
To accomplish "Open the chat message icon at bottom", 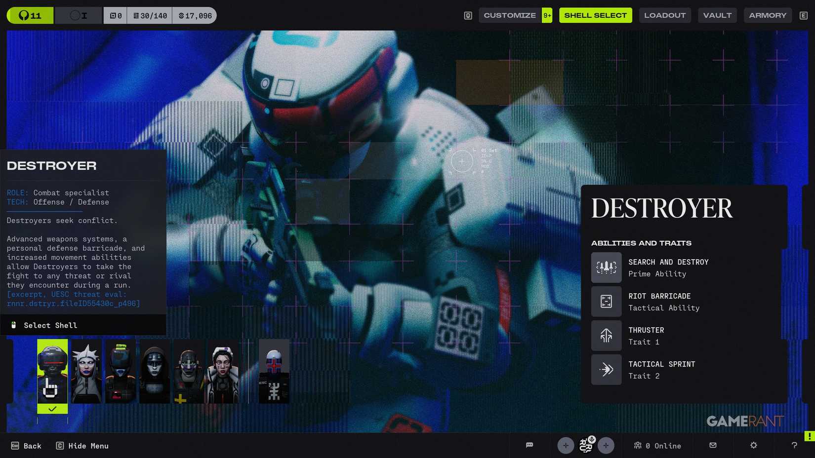I will 530,446.
